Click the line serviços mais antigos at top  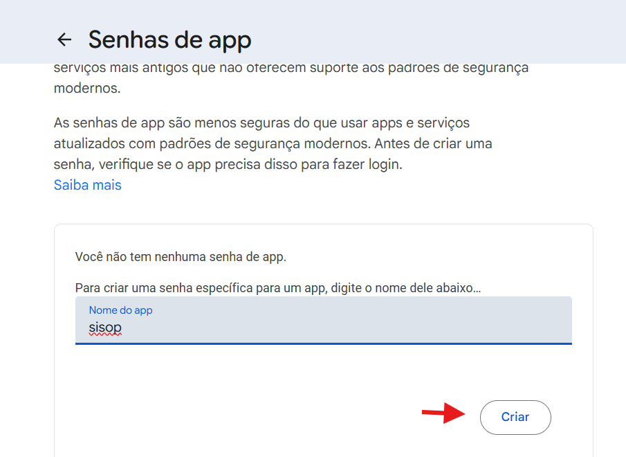tap(291, 69)
